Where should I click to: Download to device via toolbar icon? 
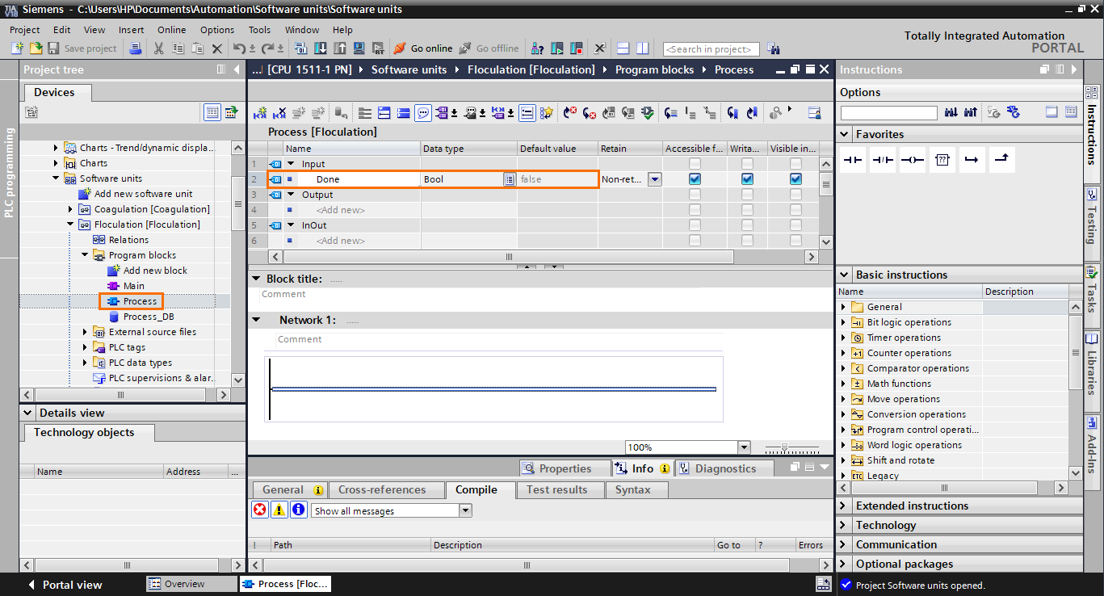pyautogui.click(x=319, y=48)
